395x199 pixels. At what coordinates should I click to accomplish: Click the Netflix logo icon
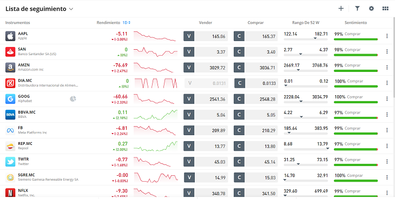click(x=10, y=193)
